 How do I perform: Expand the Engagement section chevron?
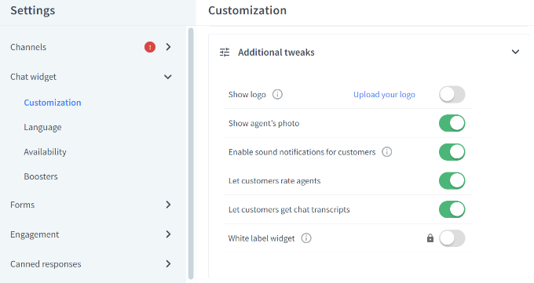pyautogui.click(x=168, y=234)
